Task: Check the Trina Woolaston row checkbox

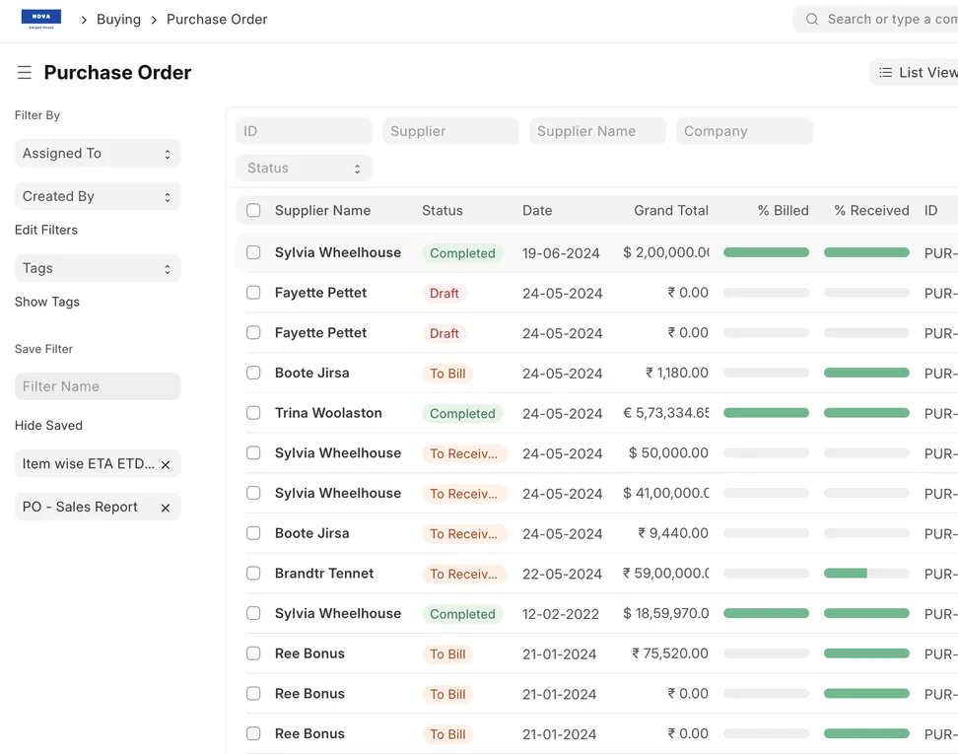Action: coord(253,413)
